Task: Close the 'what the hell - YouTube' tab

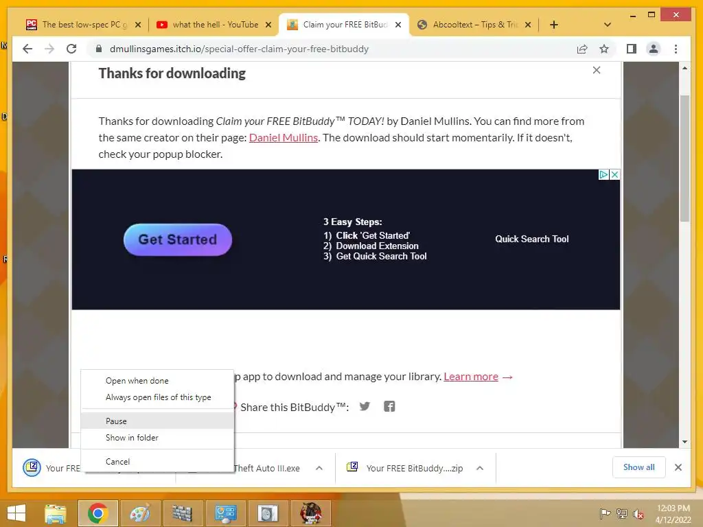Action: coord(268,25)
